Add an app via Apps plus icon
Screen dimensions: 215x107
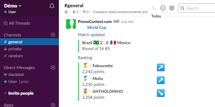point(53,105)
